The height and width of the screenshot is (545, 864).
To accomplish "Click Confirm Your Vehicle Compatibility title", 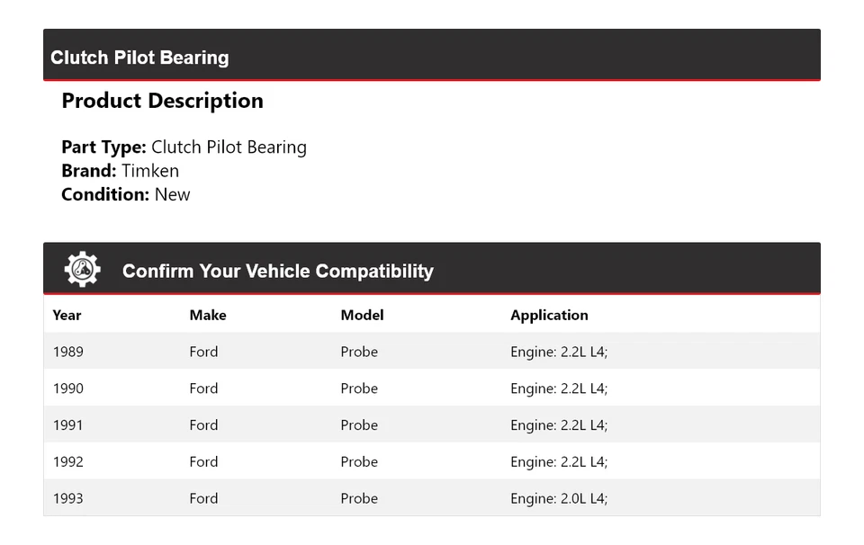I will (x=277, y=271).
